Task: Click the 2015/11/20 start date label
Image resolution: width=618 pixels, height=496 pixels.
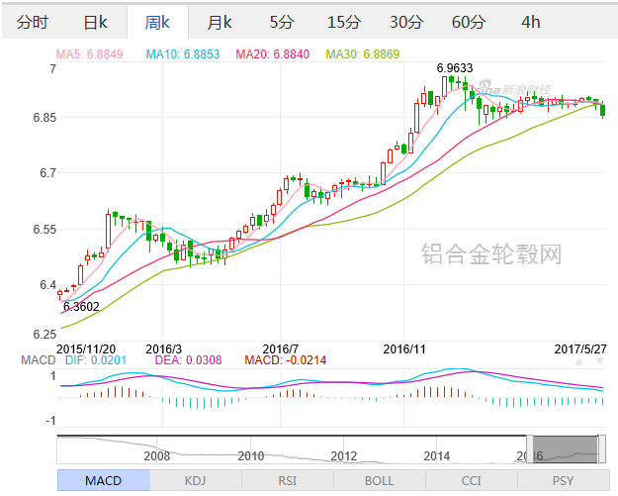Action: (x=86, y=349)
